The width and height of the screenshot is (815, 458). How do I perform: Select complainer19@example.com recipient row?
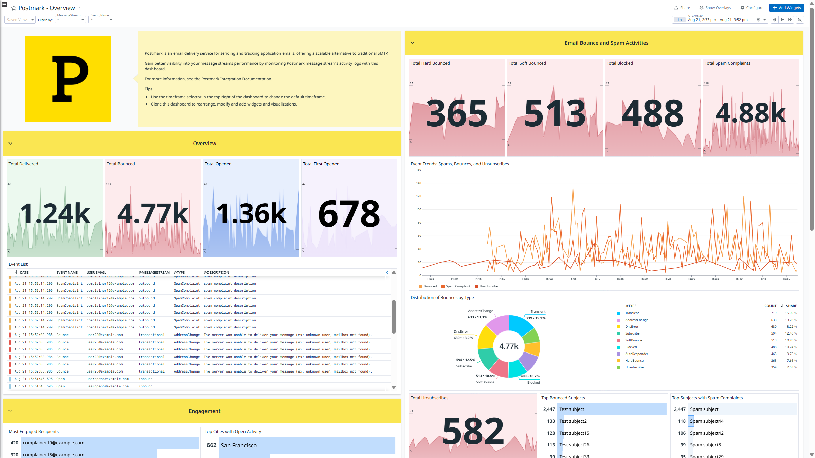click(104, 443)
